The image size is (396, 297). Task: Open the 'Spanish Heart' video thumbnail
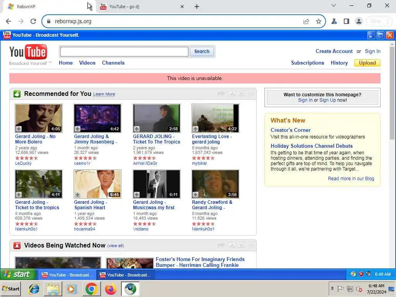[x=97, y=184]
